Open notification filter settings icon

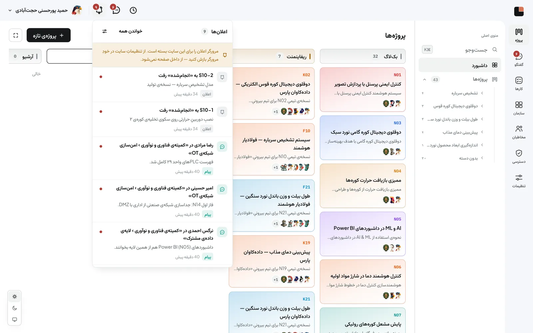(x=105, y=31)
